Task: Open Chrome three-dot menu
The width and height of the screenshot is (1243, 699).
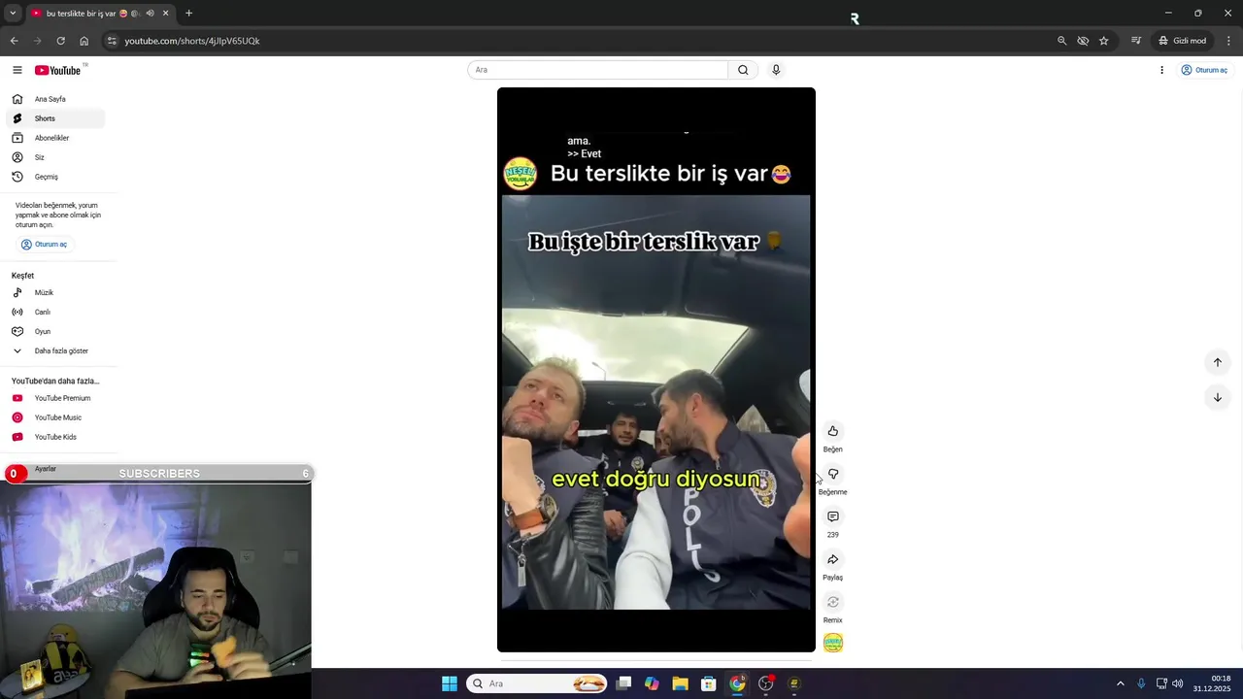Action: [1228, 41]
